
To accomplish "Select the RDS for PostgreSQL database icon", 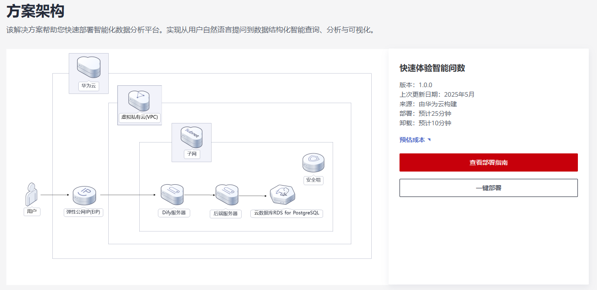I will coord(283,196).
